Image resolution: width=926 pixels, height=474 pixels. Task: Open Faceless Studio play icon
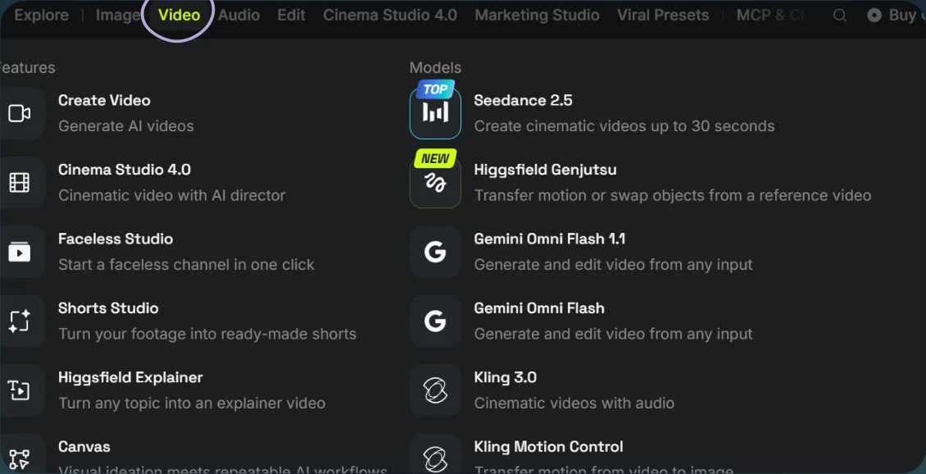coord(20,253)
